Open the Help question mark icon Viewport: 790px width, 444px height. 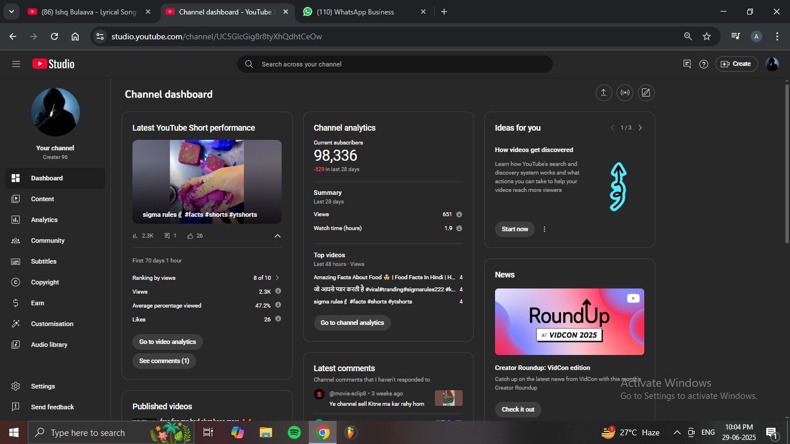click(x=704, y=64)
